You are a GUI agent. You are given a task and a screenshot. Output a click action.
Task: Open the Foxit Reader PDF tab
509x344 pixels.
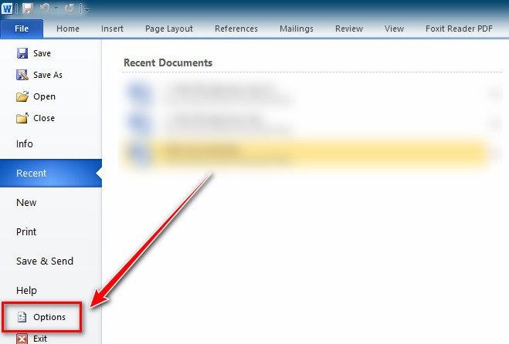[x=460, y=29]
